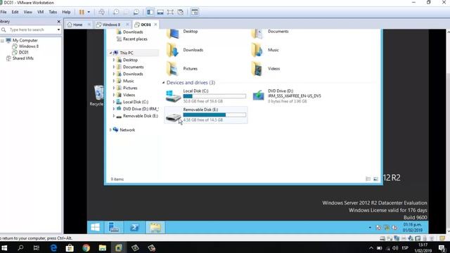Toggle the library sidebar view

150,12
